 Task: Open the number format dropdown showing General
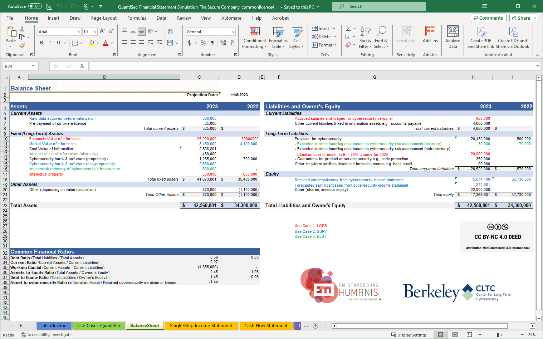[x=233, y=32]
